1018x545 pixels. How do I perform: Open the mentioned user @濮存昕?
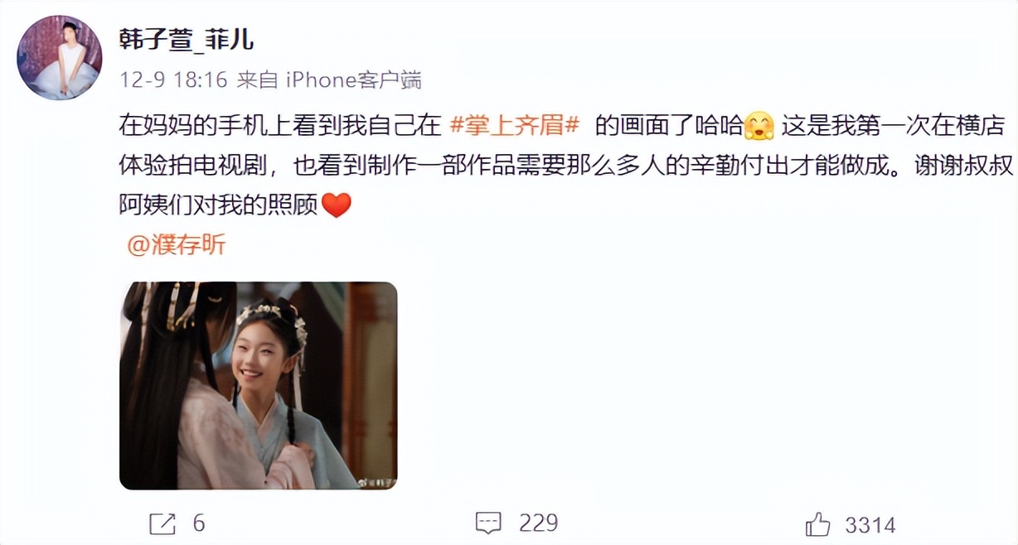176,245
